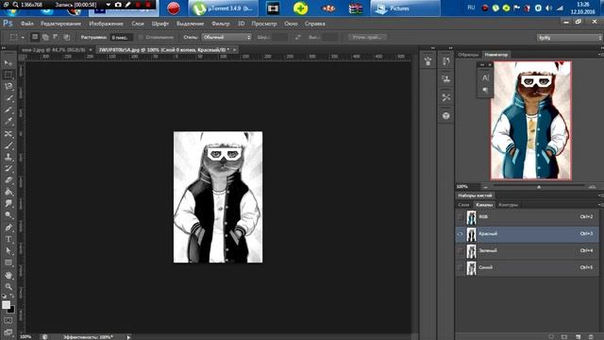Switch to the Образцы tab
This screenshot has width=604, height=340.
pyautogui.click(x=468, y=55)
